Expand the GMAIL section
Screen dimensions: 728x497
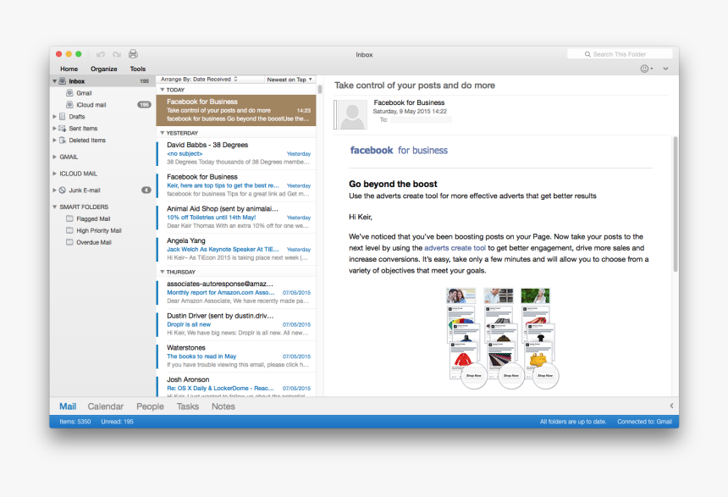[x=54, y=157]
